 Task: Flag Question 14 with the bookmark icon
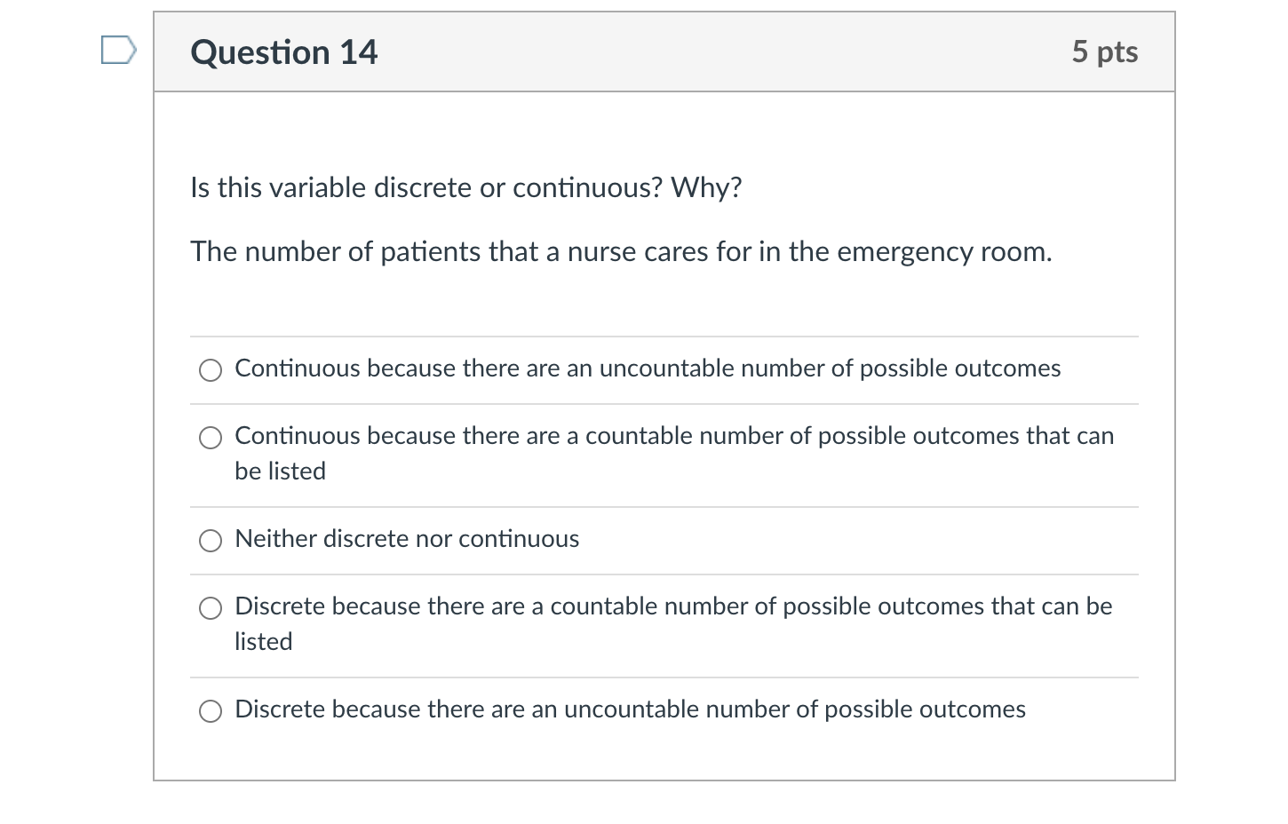click(118, 50)
